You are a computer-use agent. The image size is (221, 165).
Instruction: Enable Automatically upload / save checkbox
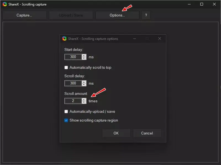[x=66, y=112]
